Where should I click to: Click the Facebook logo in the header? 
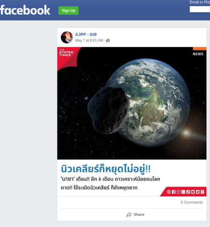(x=25, y=10)
